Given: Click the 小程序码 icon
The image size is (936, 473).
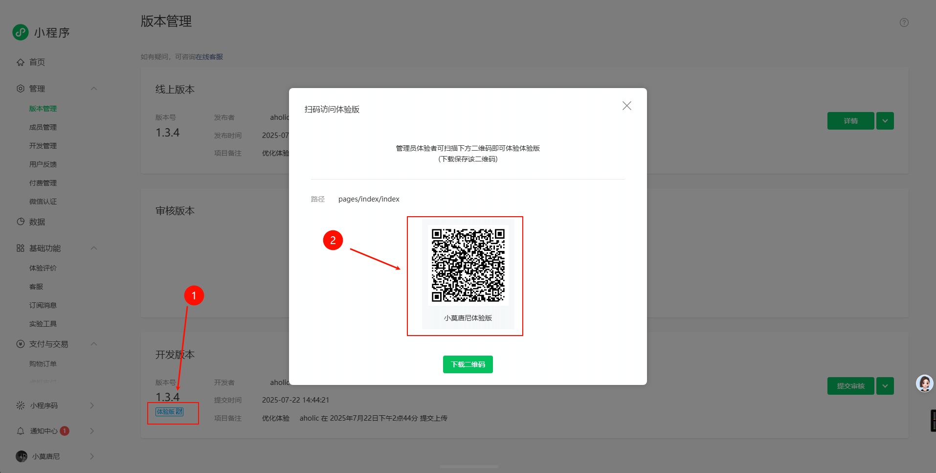Looking at the screenshot, I should coord(21,405).
